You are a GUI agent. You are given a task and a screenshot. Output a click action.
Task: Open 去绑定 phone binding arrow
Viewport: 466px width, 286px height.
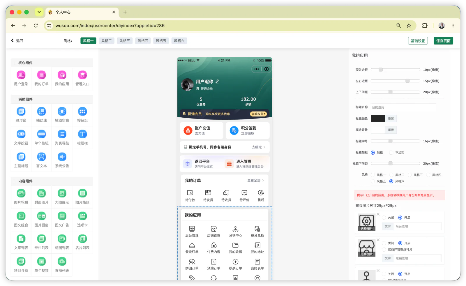[264, 147]
